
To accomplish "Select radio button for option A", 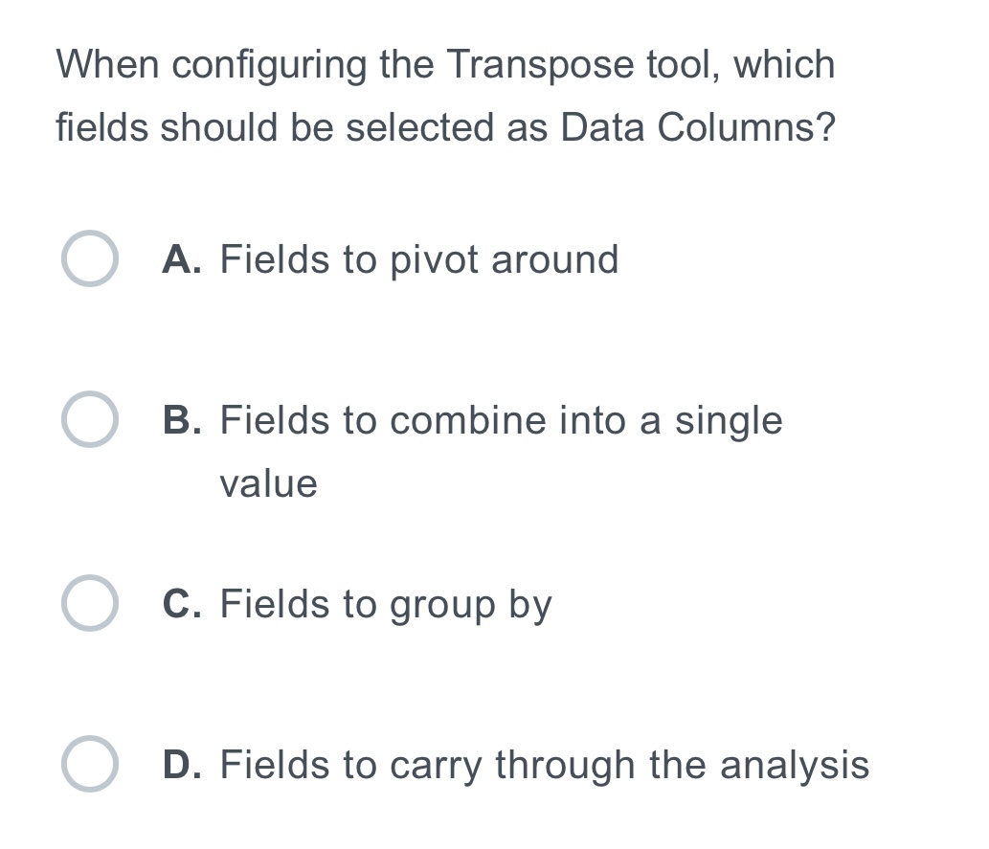I will click(90, 258).
